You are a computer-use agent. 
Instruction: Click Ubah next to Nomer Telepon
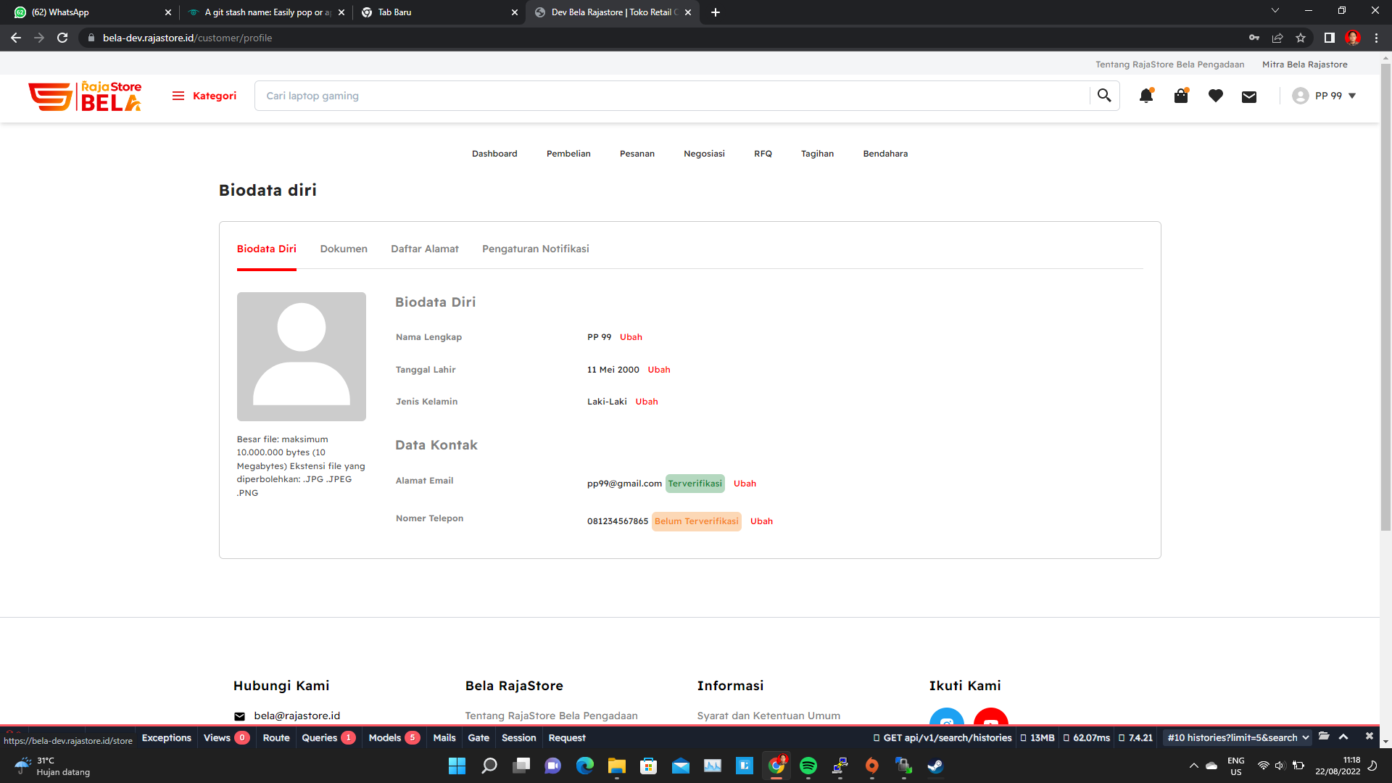pos(761,521)
